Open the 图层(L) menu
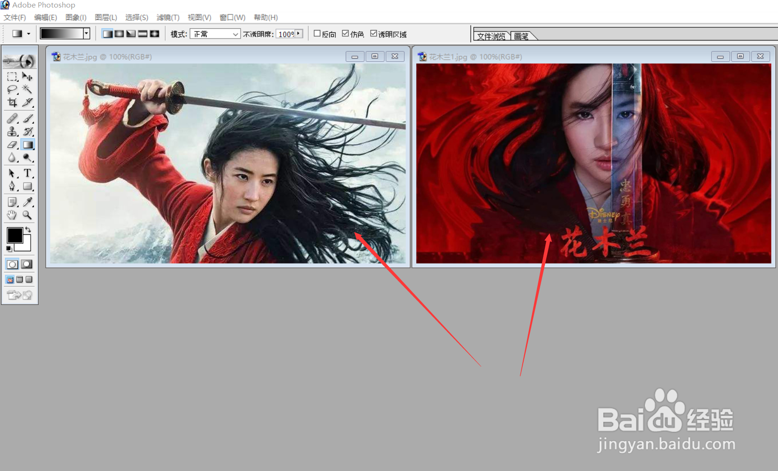 pyautogui.click(x=106, y=17)
